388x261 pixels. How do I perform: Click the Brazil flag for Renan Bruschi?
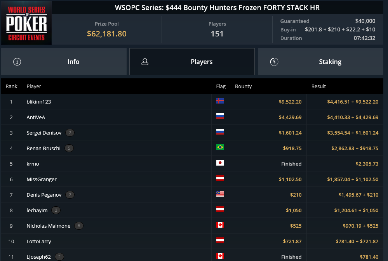pyautogui.click(x=220, y=147)
